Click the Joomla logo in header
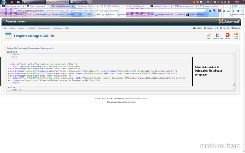Screen dimensions: 245x153 point(229,22)
